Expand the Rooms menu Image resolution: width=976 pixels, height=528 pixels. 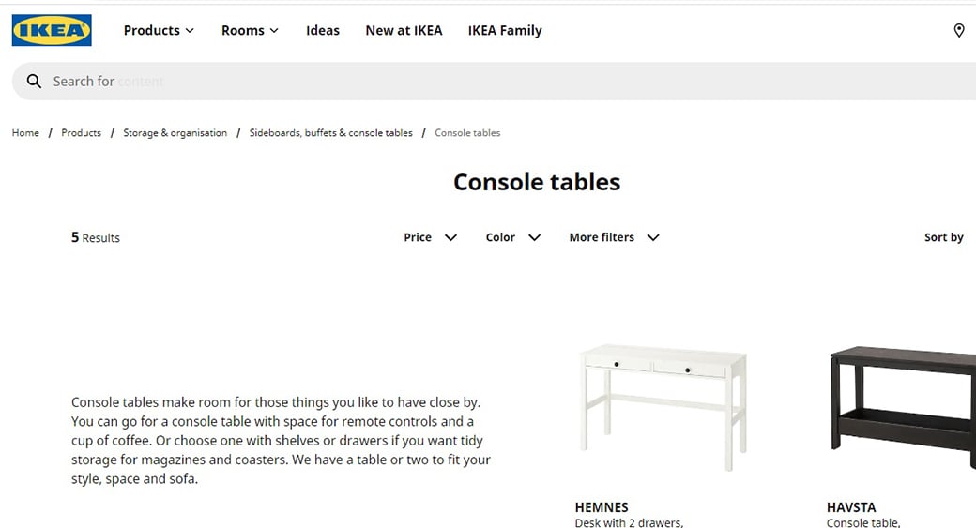point(250,30)
